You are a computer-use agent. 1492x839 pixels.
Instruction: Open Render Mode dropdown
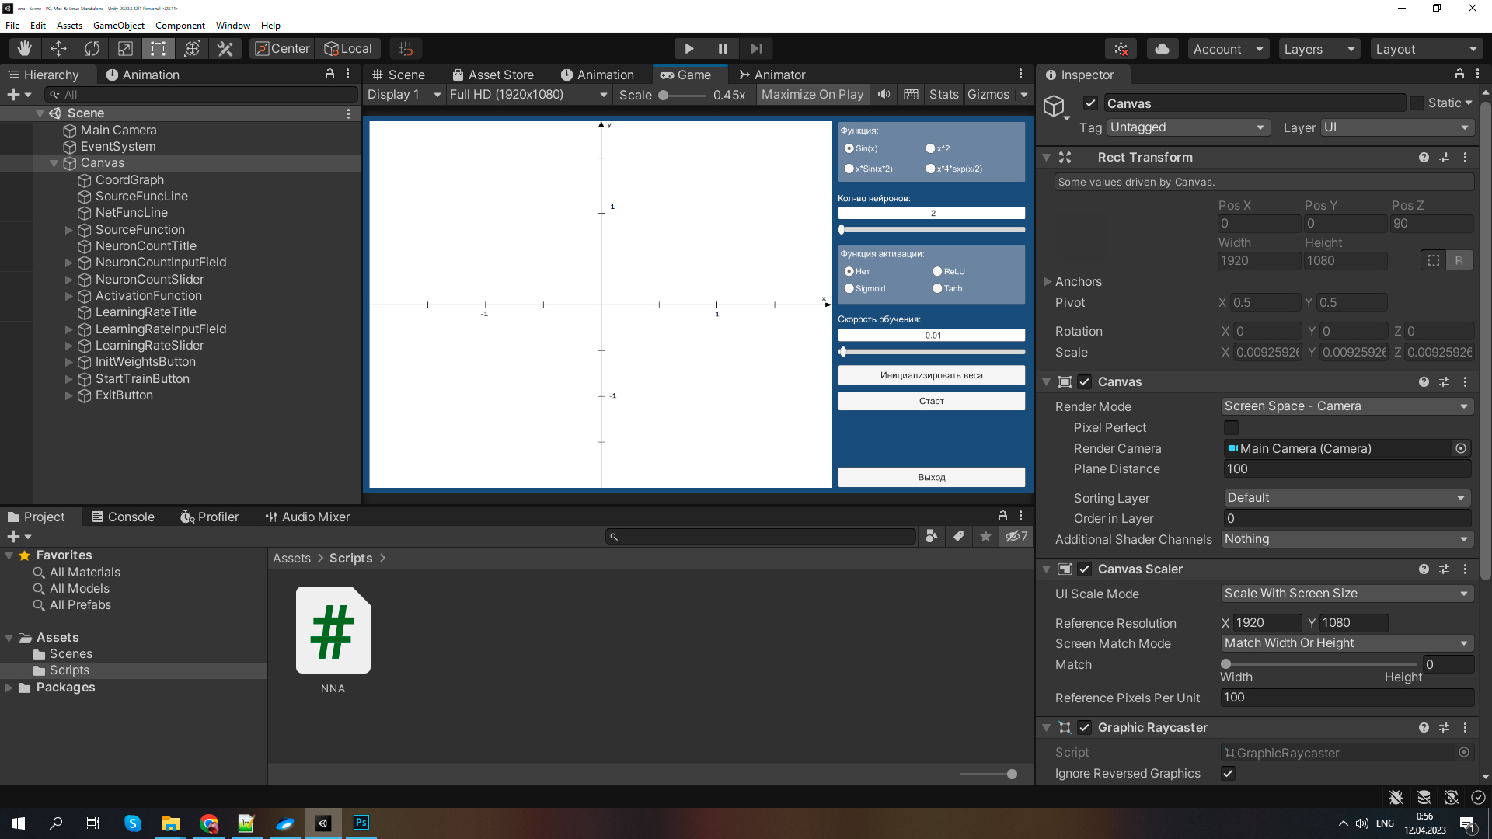point(1347,406)
